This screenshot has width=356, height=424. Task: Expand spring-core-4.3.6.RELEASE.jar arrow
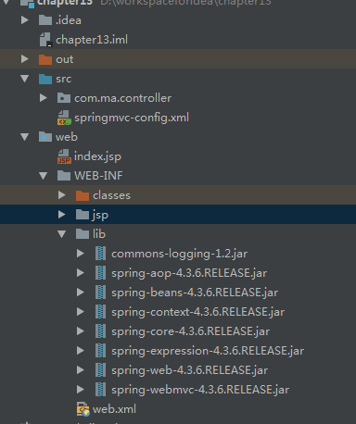[x=81, y=331]
